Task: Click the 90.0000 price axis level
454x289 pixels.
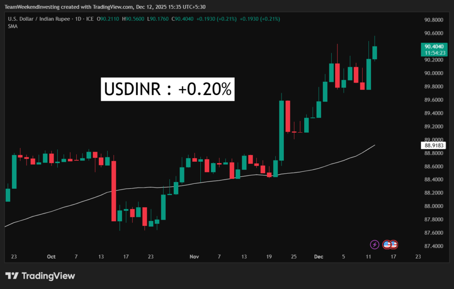Action: [434, 73]
